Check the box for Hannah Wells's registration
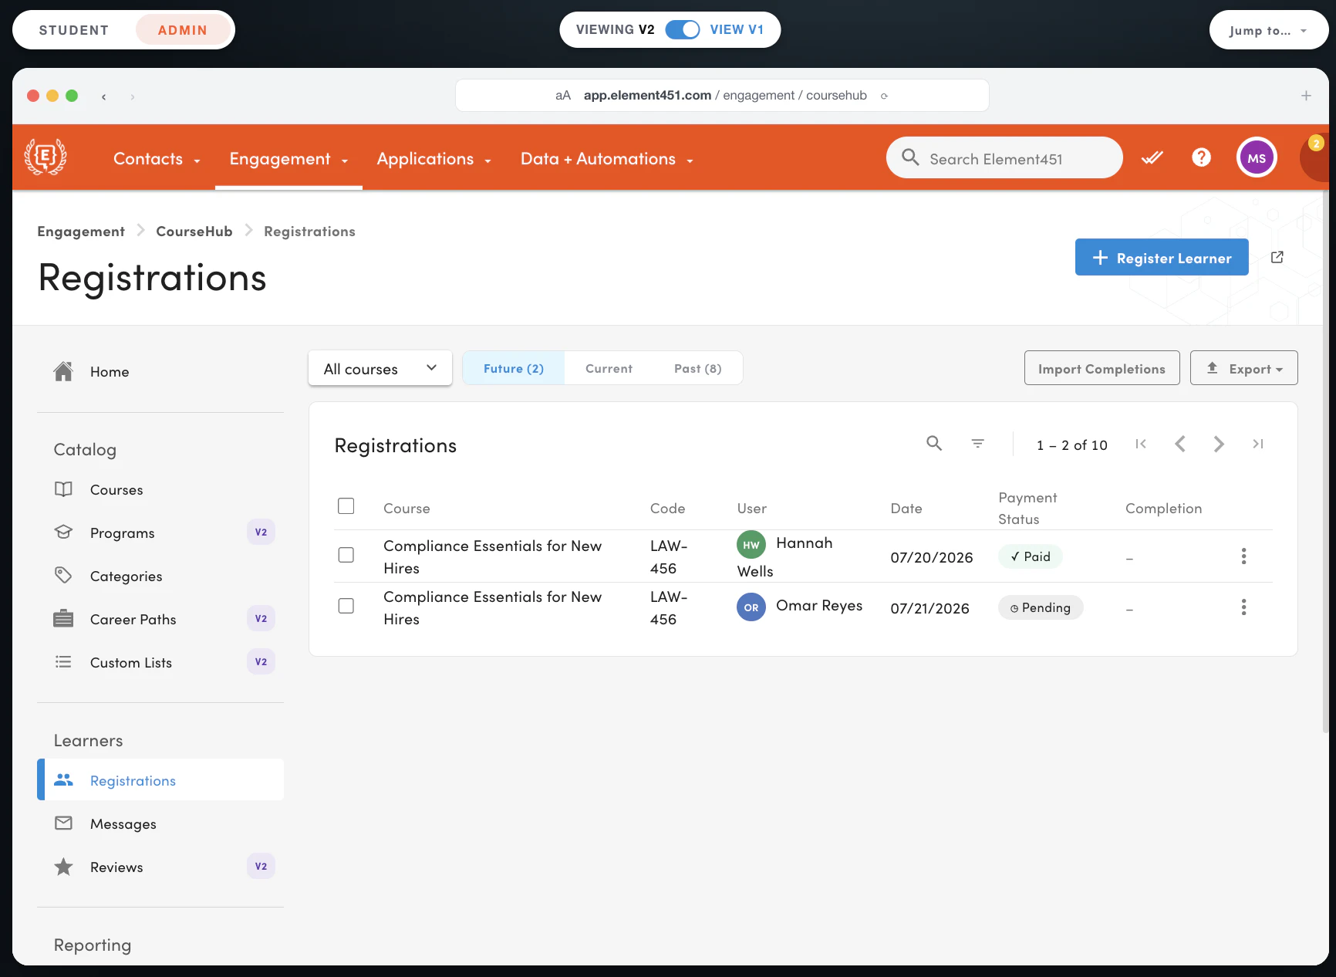Image resolution: width=1336 pixels, height=977 pixels. [x=346, y=555]
